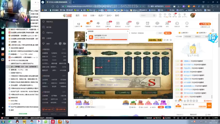Switch to the 本周点数 tab
This screenshot has width=220, height=124.
188,36
